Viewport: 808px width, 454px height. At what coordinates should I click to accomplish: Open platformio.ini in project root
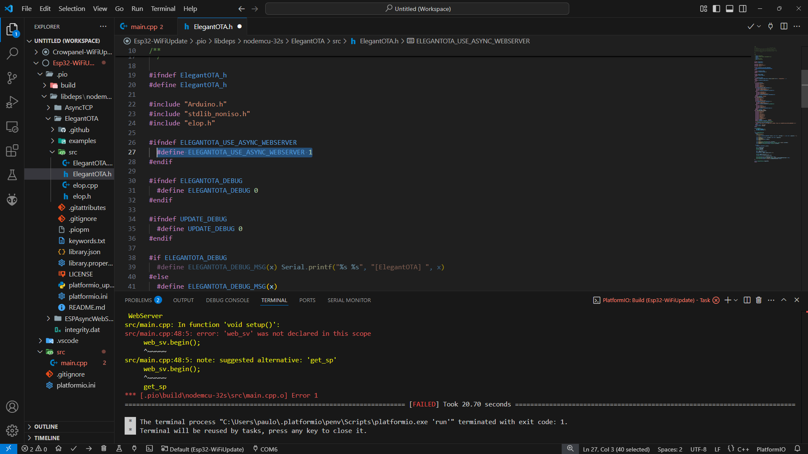coord(76,385)
